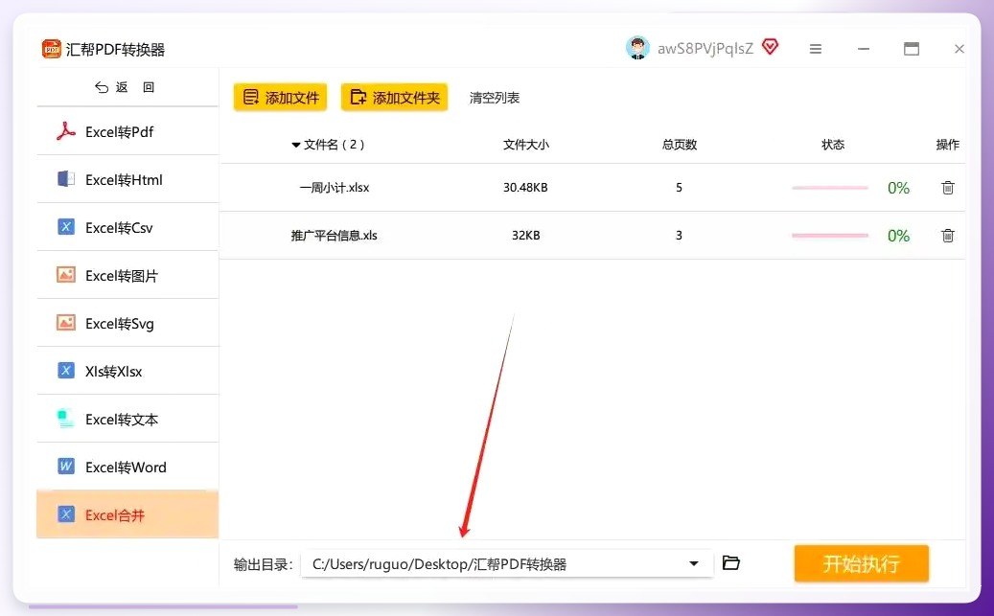Click the 汇帮PDF转换器 app logo
Viewport: 994px width, 616px height.
pos(52,49)
